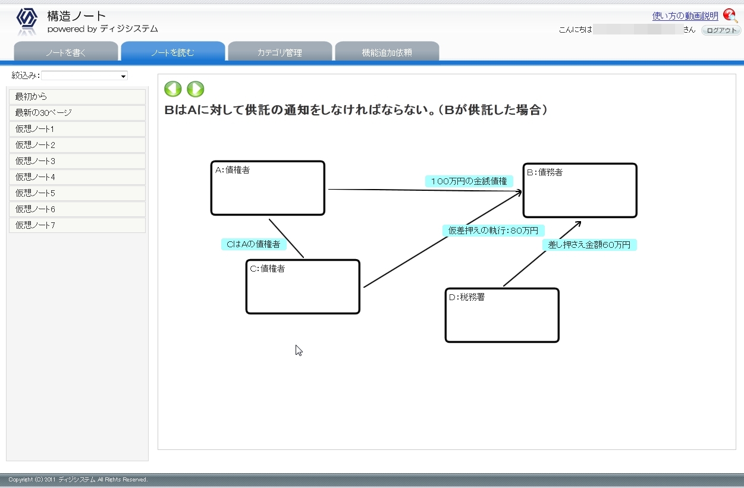Go to previous page with green left arrow
Screen dimensions: 744x488
pos(172,89)
